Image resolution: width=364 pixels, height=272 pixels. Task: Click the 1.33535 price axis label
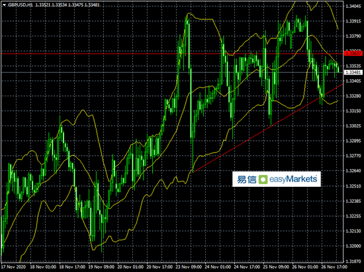click(x=353, y=66)
